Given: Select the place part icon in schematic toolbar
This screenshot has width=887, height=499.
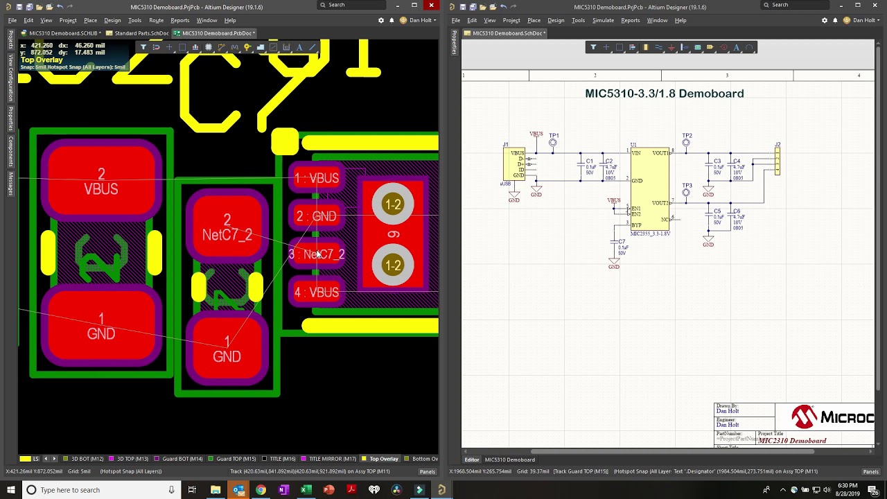Looking at the screenshot, I should point(645,47).
